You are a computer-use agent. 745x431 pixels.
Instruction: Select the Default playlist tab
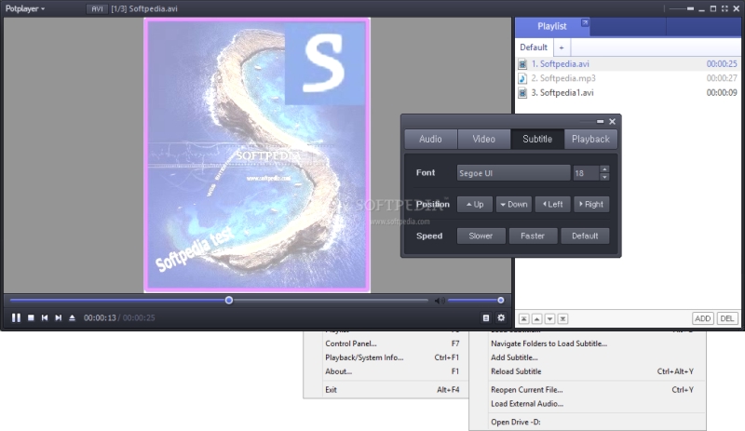(x=534, y=47)
